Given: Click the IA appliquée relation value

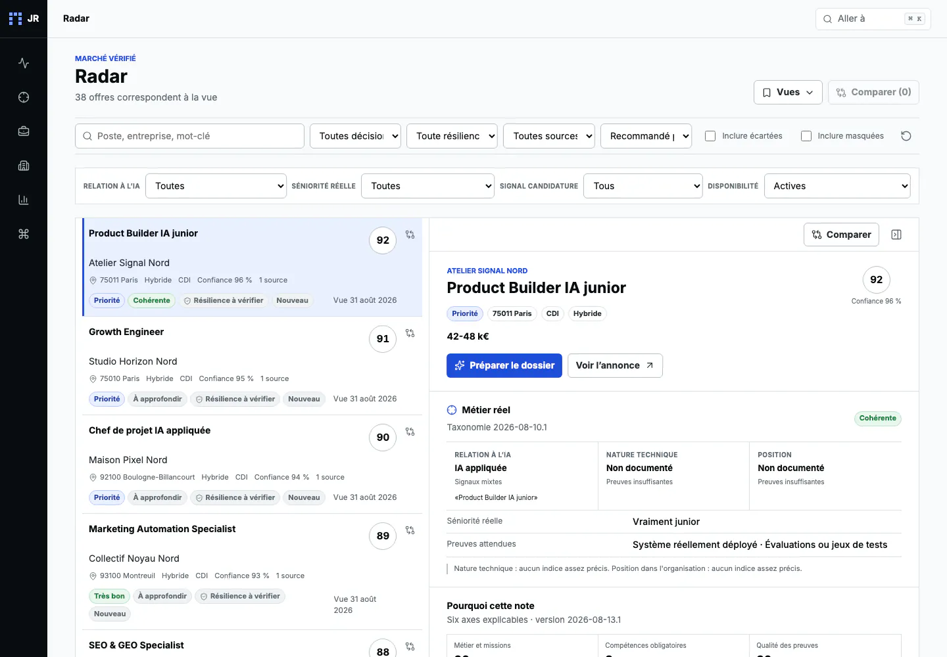Looking at the screenshot, I should coord(481,468).
